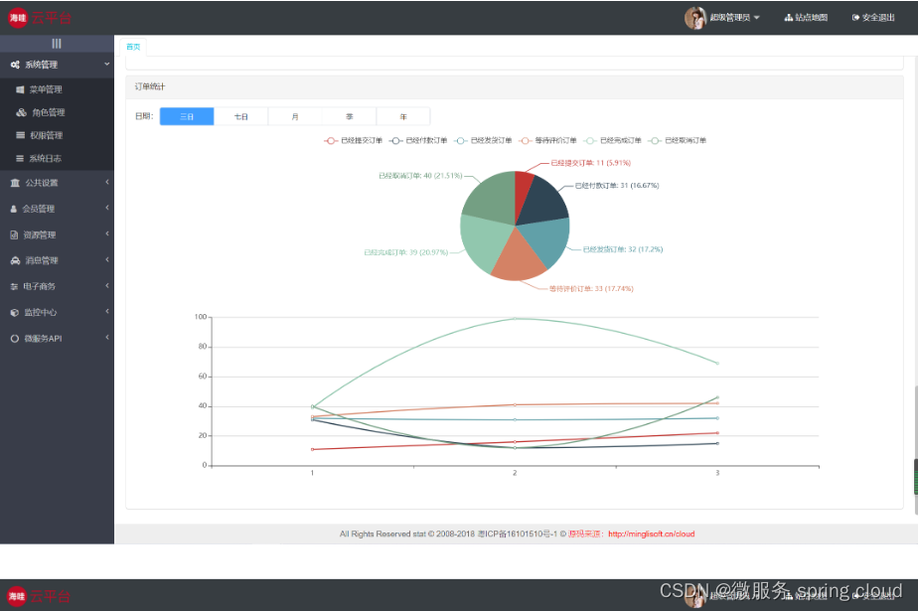918x611 pixels.
Task: Click the line chart peak point near 100
Action: coord(515,318)
